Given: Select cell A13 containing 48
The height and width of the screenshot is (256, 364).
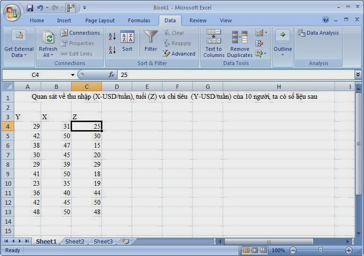Looking at the screenshot, I should [27, 212].
